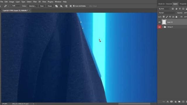Open the Kind layer filter dropdown
Screen dimensions: 187x105
click(x=164, y=9)
